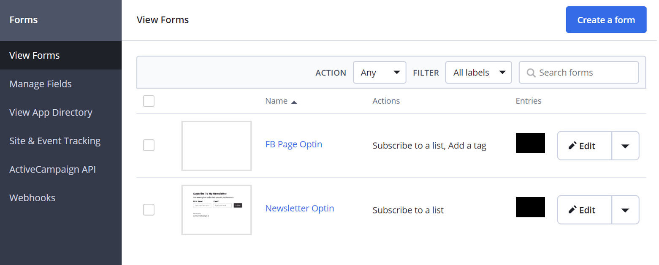
Task: Sort forms by Name column arrow
Action: click(294, 102)
